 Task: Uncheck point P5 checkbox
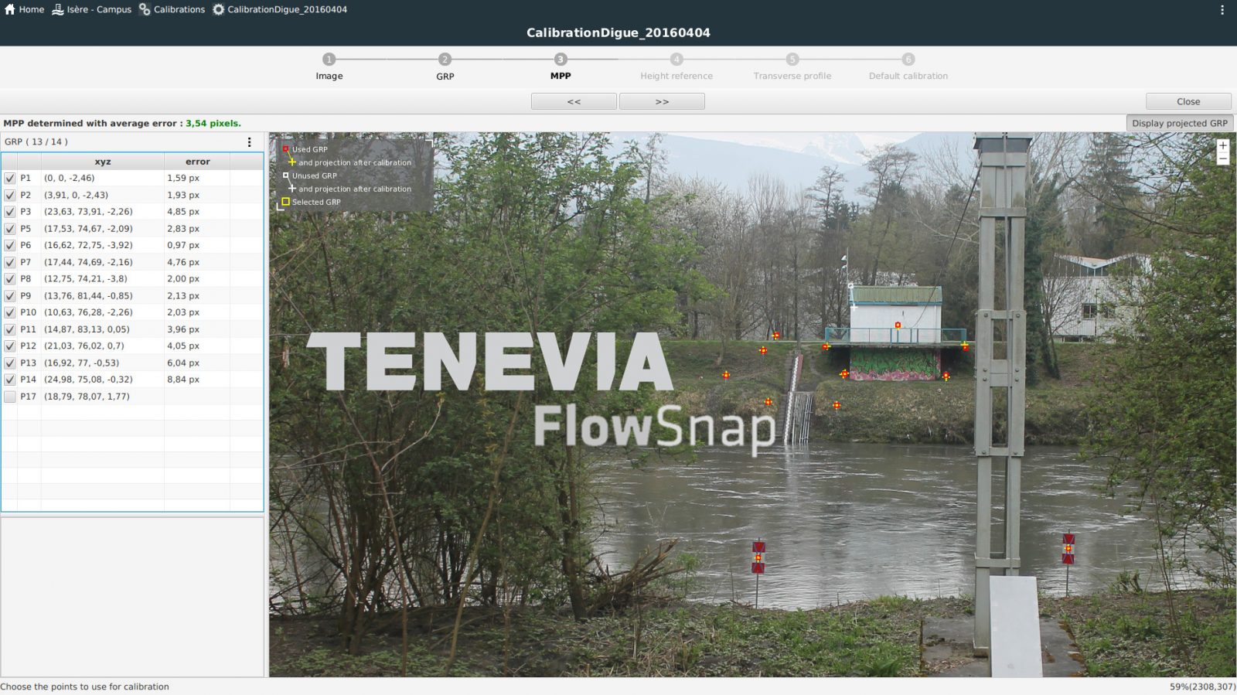(x=10, y=229)
